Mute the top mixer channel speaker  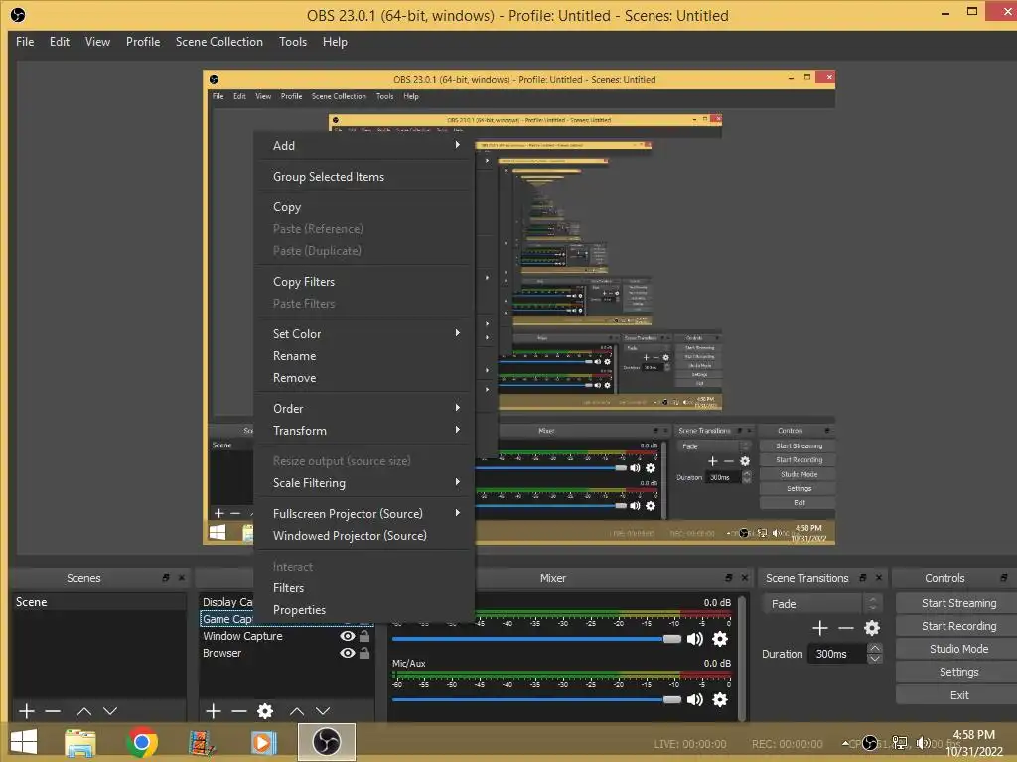tap(694, 639)
